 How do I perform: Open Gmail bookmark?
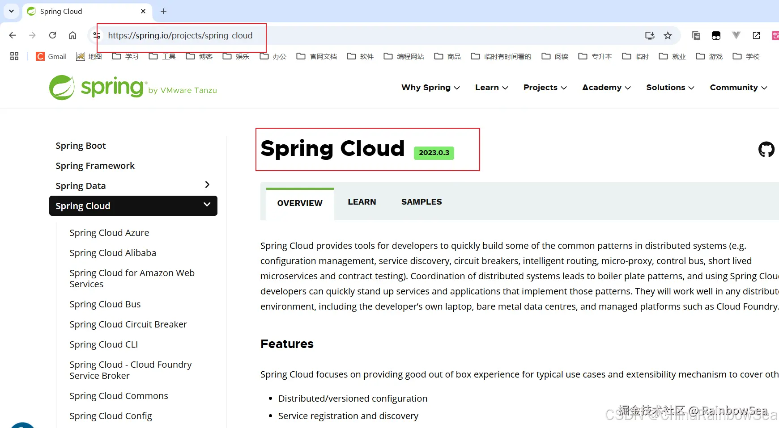point(51,56)
